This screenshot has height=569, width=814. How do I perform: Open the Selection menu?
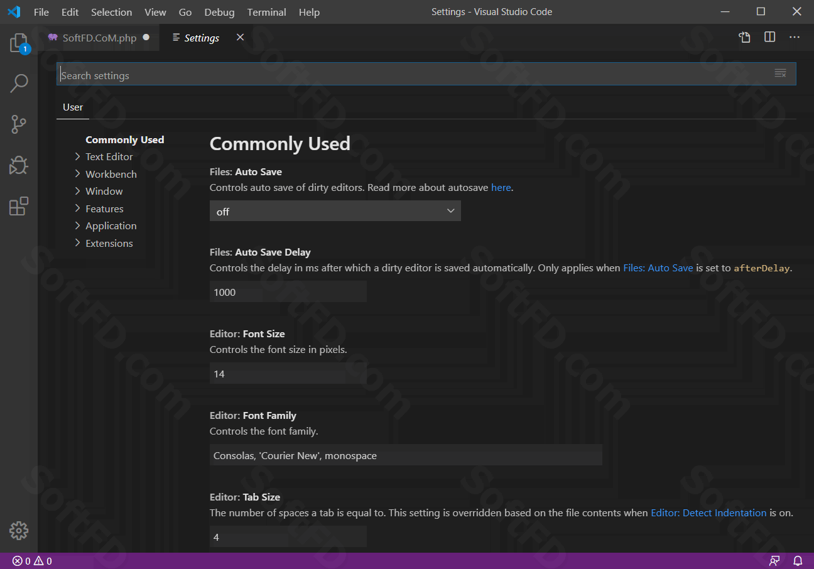click(111, 12)
